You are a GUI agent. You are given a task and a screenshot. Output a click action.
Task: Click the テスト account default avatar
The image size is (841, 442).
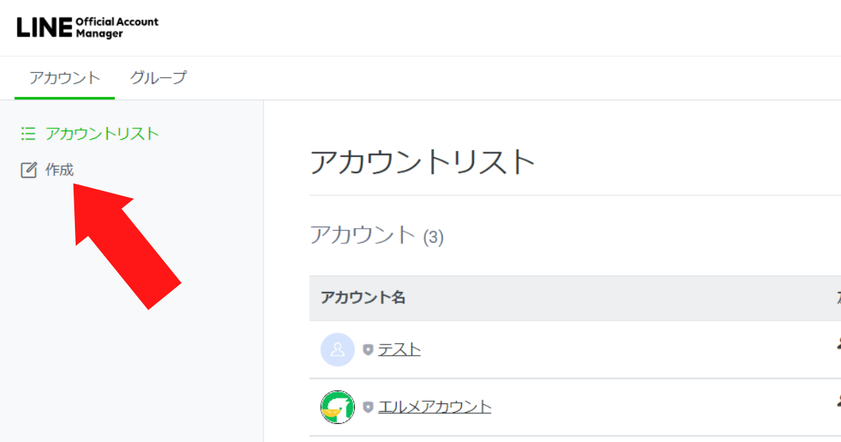tap(337, 349)
